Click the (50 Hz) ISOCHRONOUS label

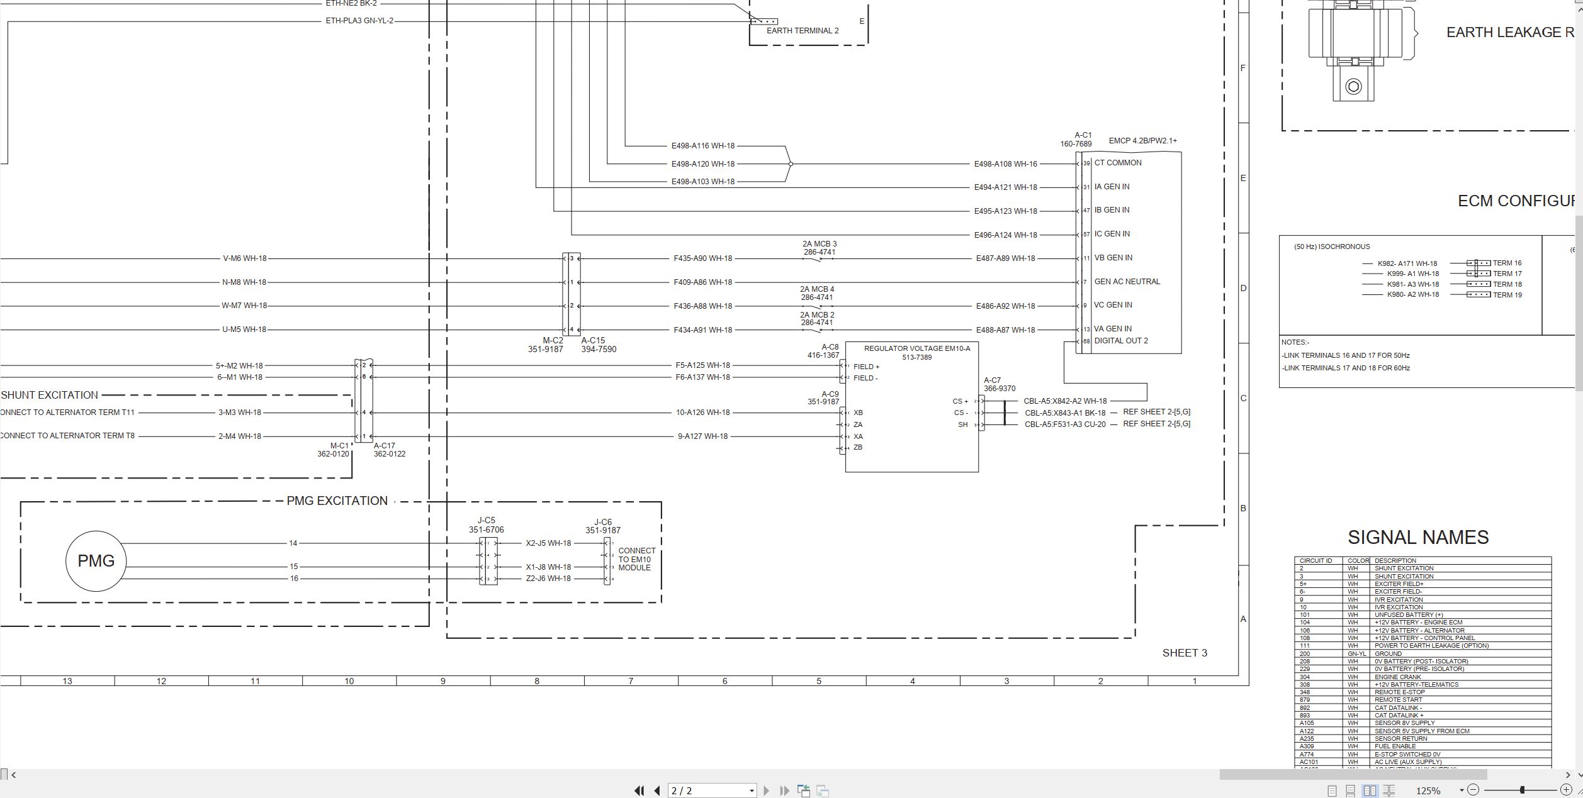pos(1332,247)
